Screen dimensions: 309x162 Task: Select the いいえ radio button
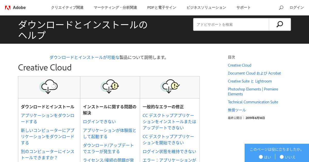tap(282, 157)
